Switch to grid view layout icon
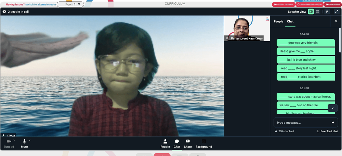This screenshot has width=342, height=156. (318, 12)
